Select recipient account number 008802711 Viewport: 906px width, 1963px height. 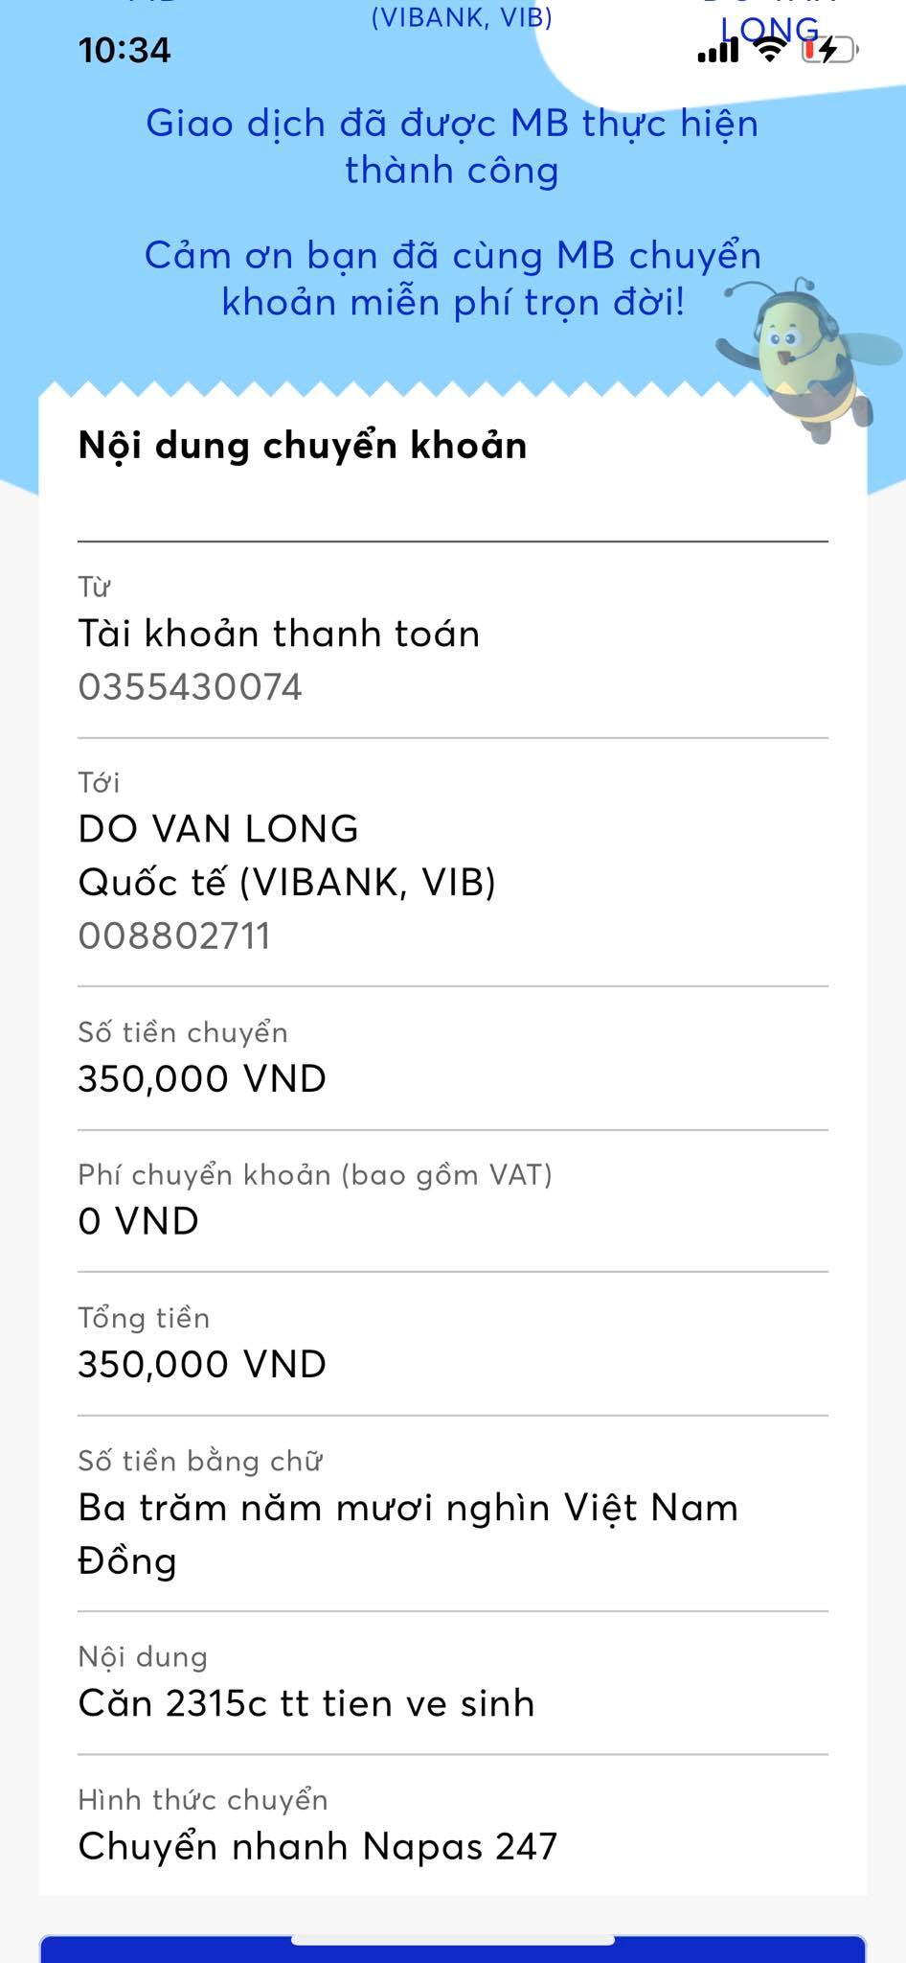pos(174,935)
